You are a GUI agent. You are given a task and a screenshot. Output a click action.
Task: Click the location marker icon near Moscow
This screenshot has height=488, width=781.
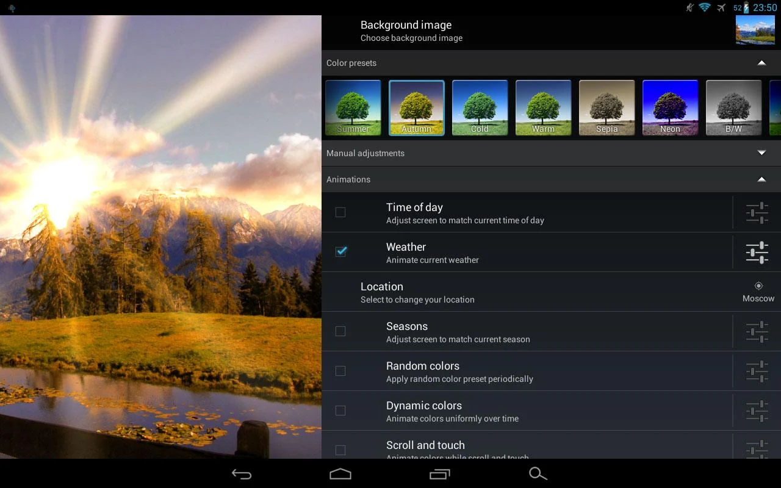(758, 285)
